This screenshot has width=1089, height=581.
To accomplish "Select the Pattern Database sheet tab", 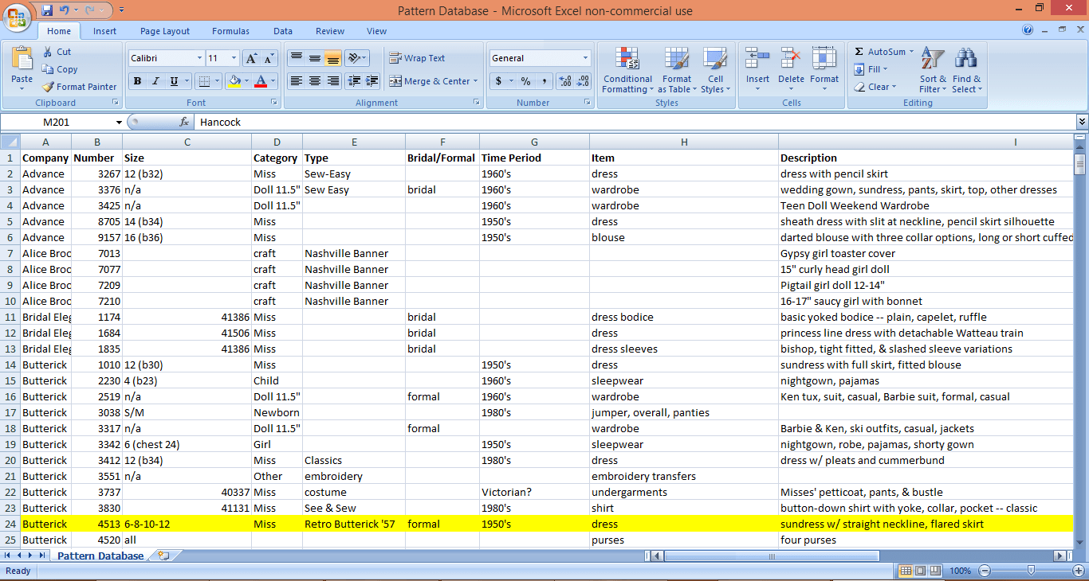I will (100, 556).
